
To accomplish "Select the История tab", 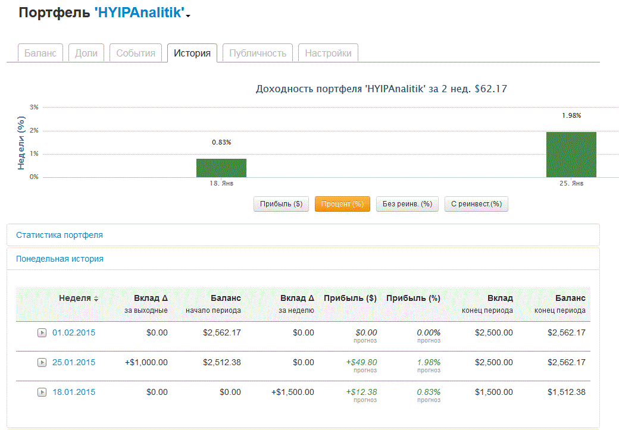I will [192, 53].
